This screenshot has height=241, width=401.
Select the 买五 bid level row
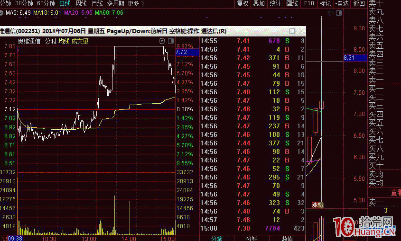point(376,123)
